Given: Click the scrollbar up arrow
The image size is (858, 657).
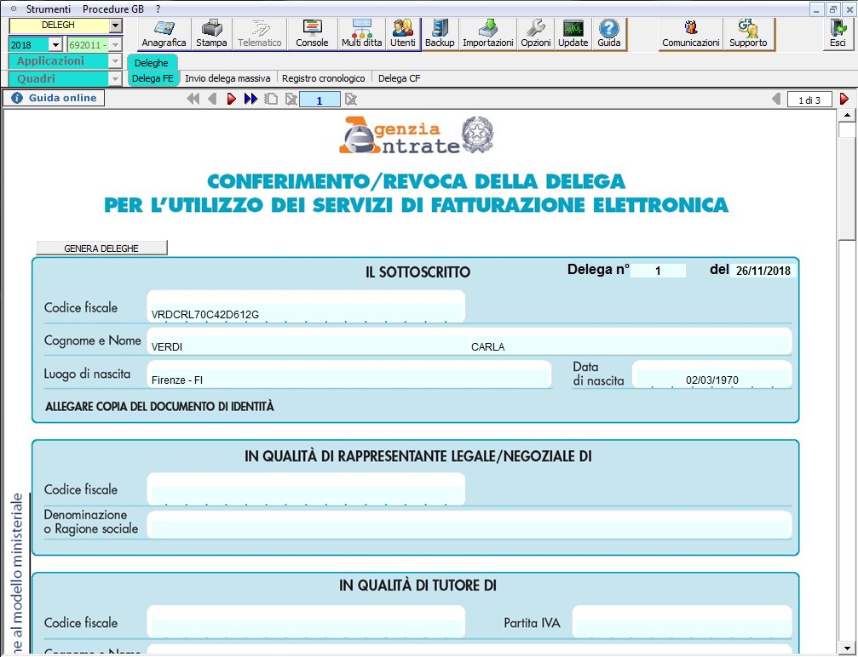Looking at the screenshot, I should [847, 116].
